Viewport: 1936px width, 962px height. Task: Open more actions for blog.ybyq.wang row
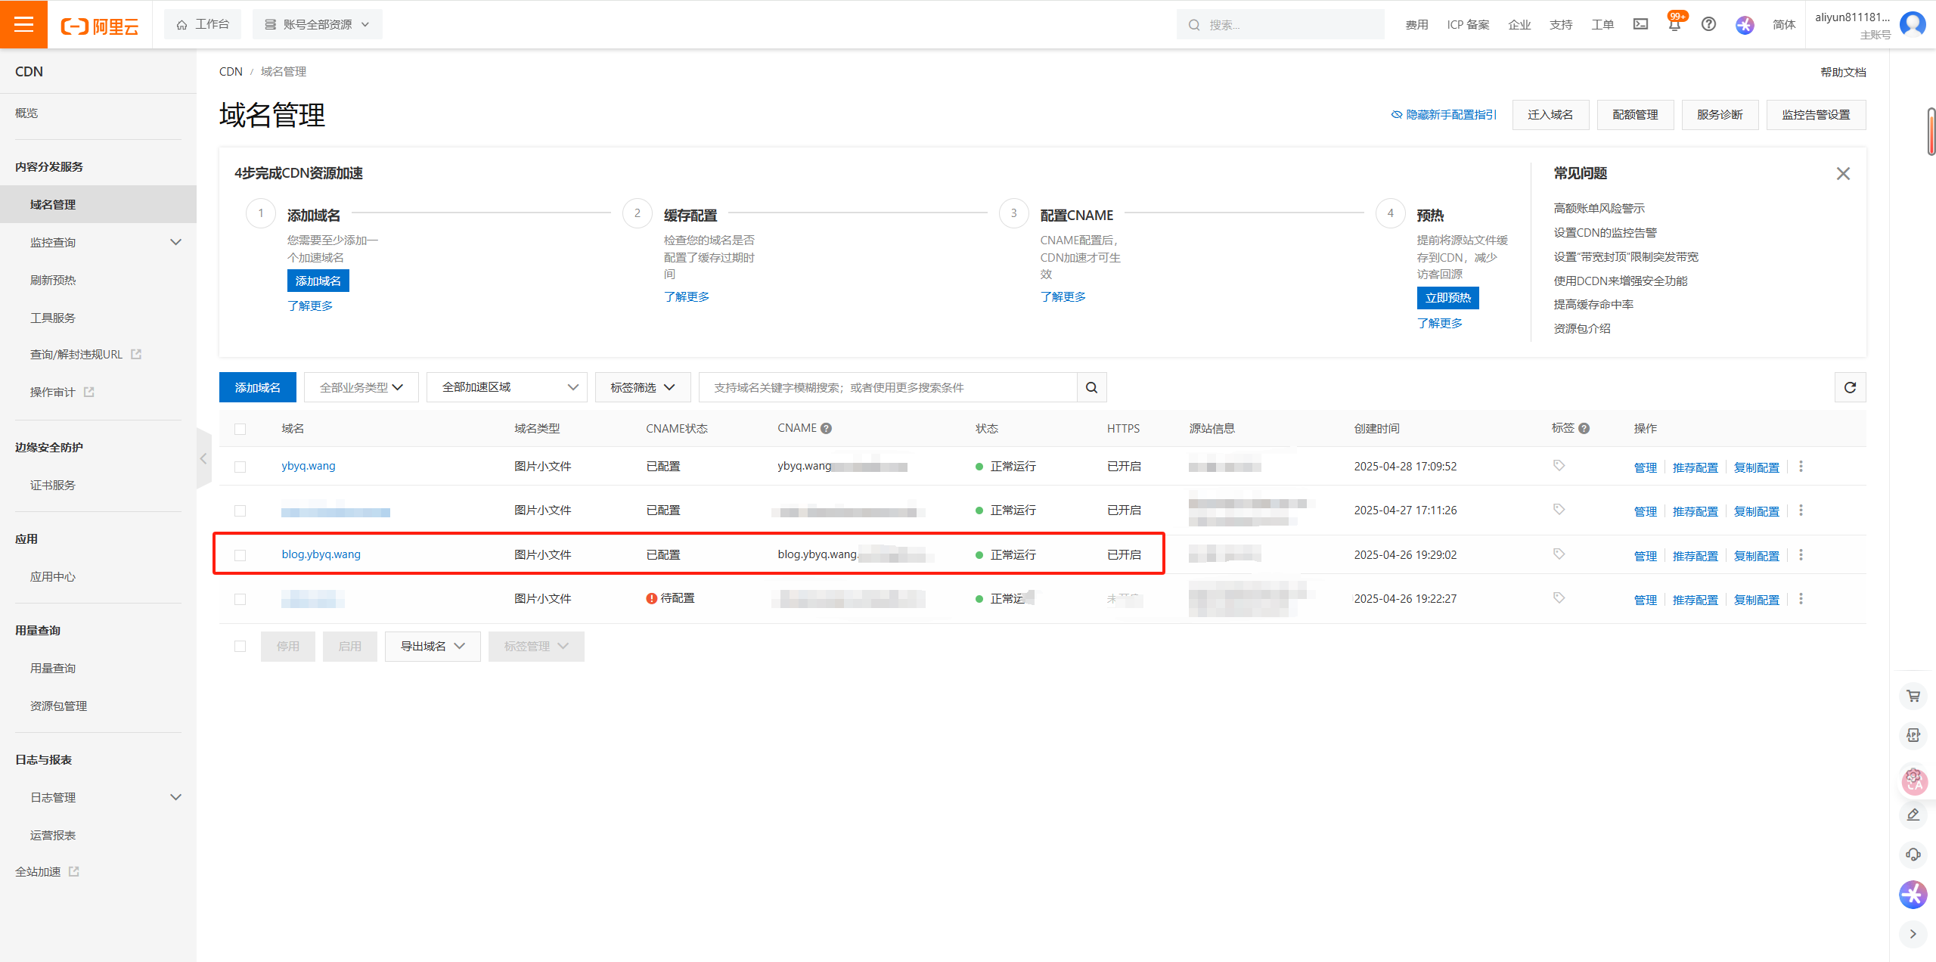click(1801, 555)
